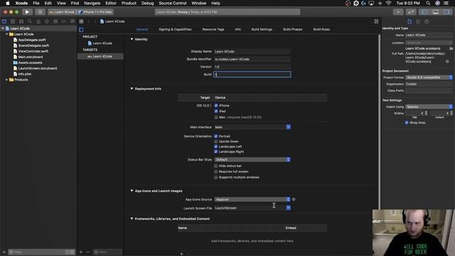Show the source control navigator
Viewport: 455px width, 256px height.
tap(13, 21)
